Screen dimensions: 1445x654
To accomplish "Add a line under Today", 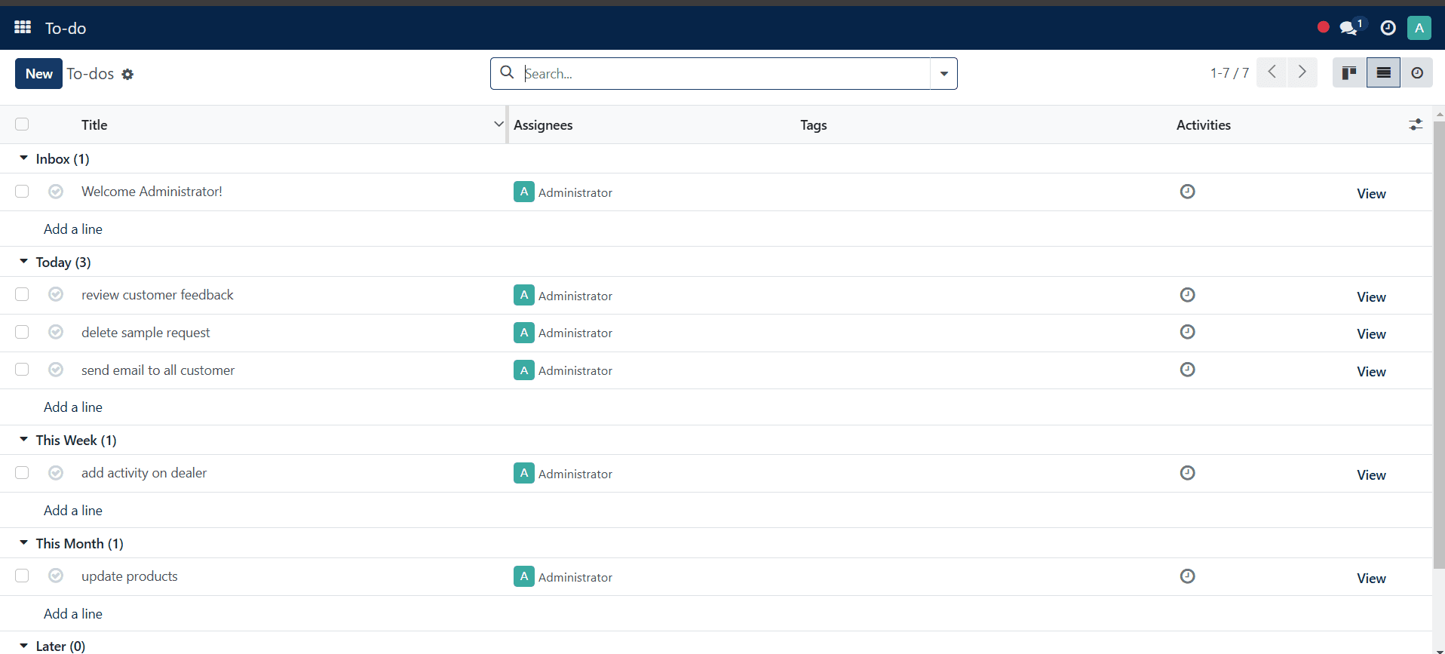I will click(x=73, y=407).
